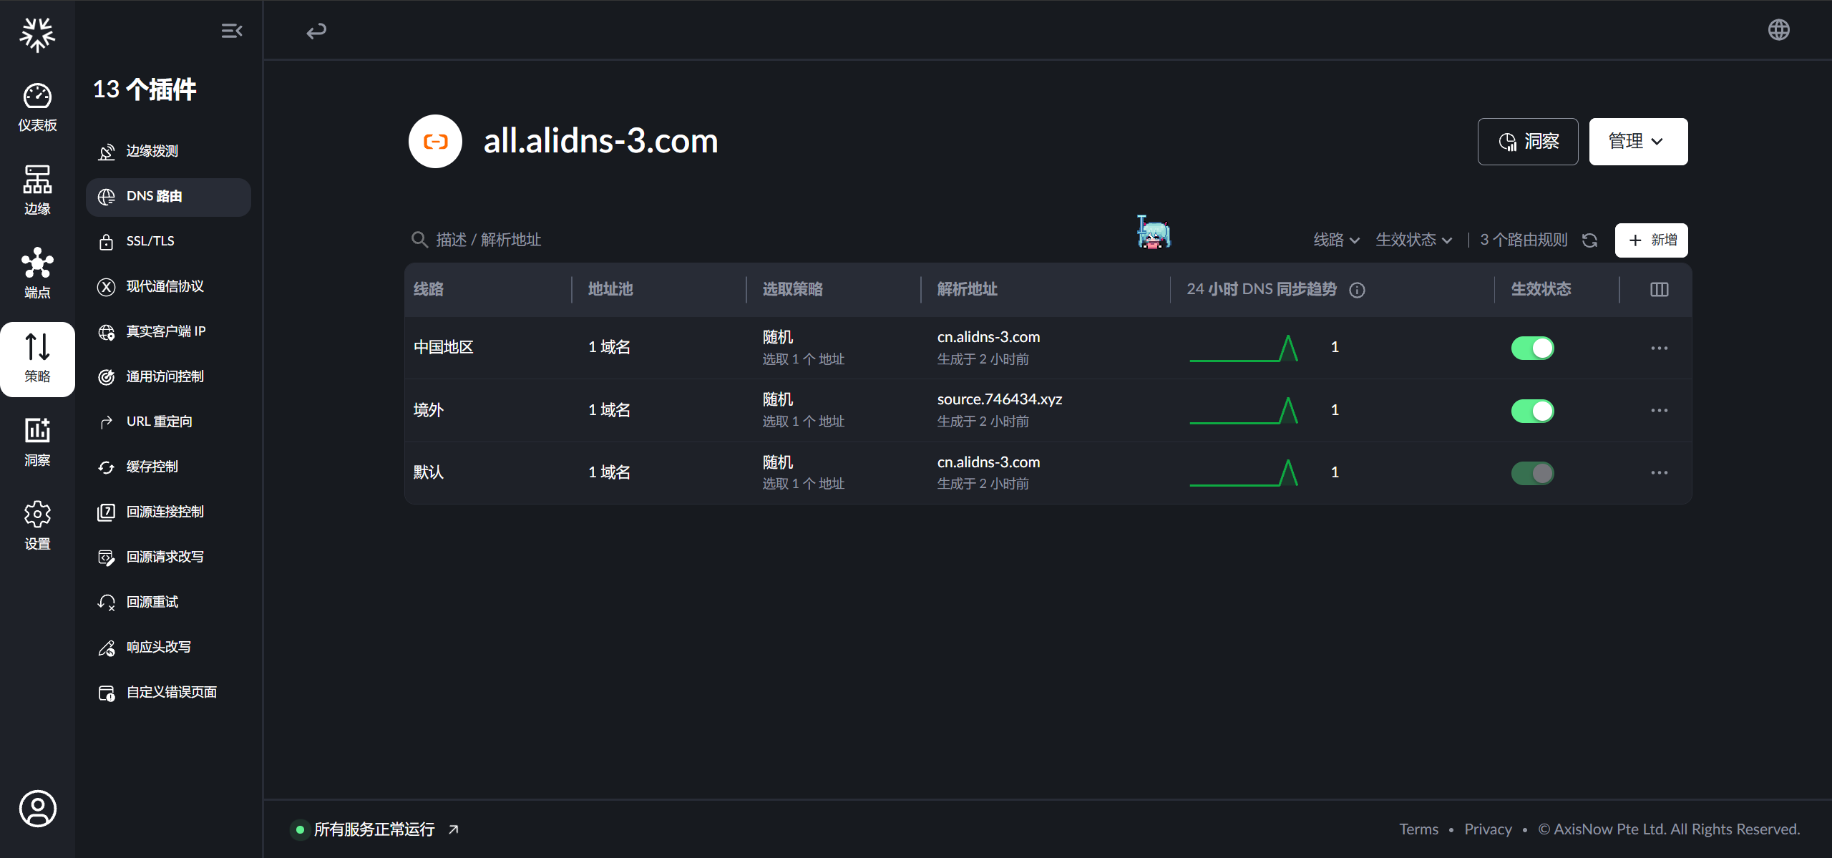Viewport: 1832px width, 858px height.
Task: Open column settings icon in table header
Action: (x=1659, y=289)
